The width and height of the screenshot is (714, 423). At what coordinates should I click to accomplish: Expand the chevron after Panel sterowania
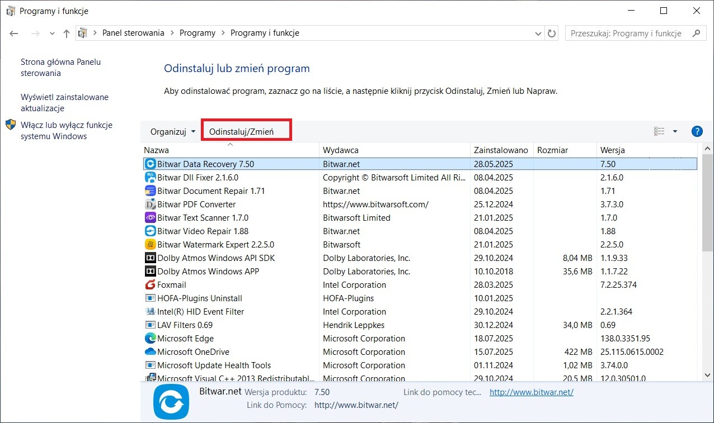point(172,34)
